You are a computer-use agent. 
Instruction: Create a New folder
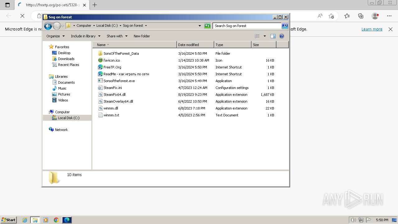coord(142,36)
